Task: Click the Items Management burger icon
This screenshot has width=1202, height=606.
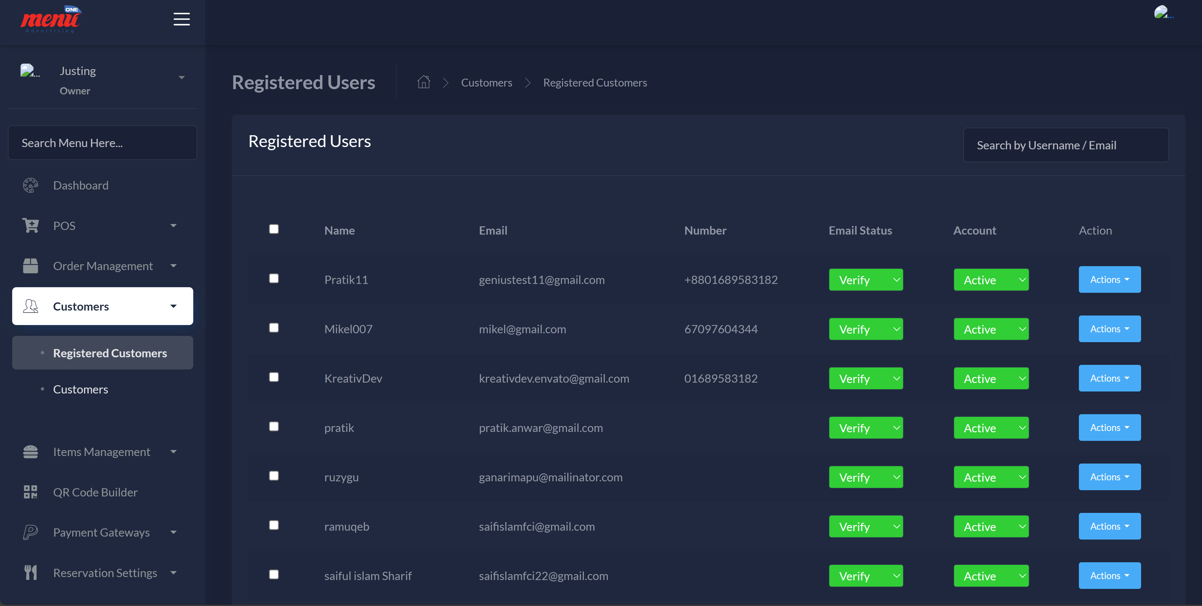Action: [30, 452]
